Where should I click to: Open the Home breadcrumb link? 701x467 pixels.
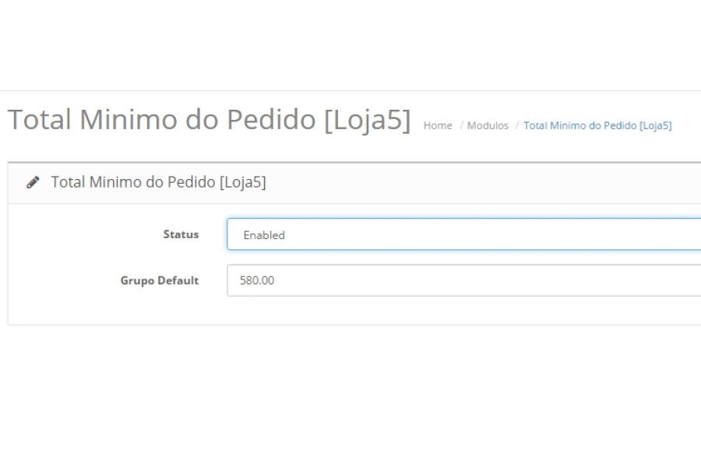click(x=438, y=125)
